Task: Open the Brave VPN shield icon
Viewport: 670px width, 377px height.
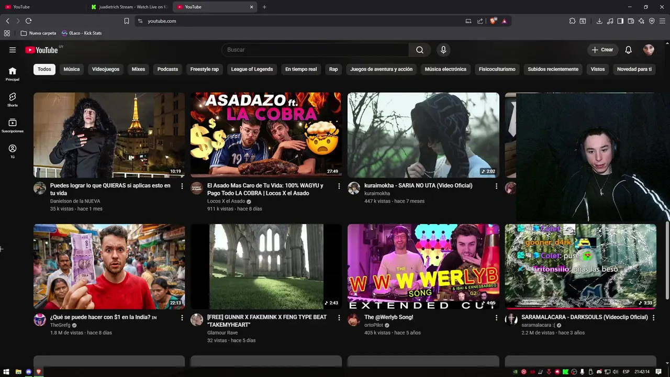Action: click(652, 21)
